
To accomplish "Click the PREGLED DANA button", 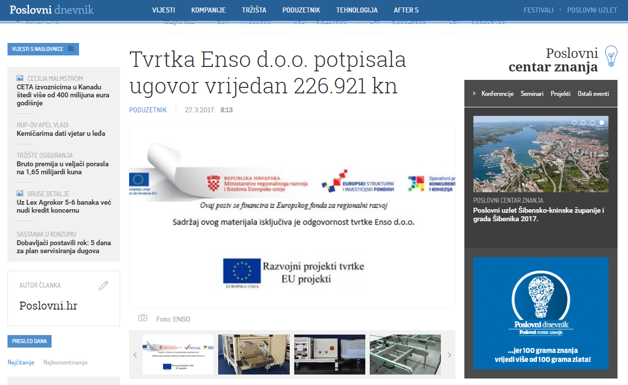I will pos(30,342).
